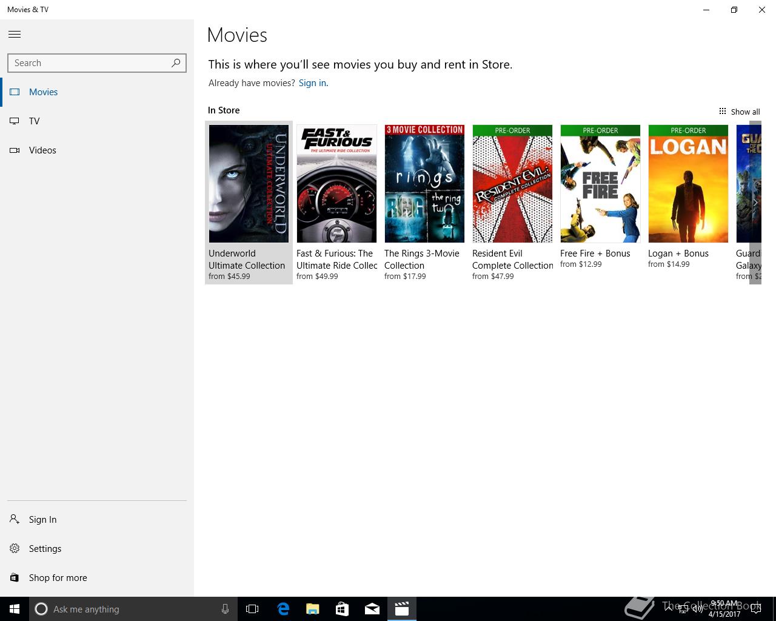This screenshot has width=776, height=621.
Task: Click the Cortana microphone icon
Action: [x=225, y=609]
